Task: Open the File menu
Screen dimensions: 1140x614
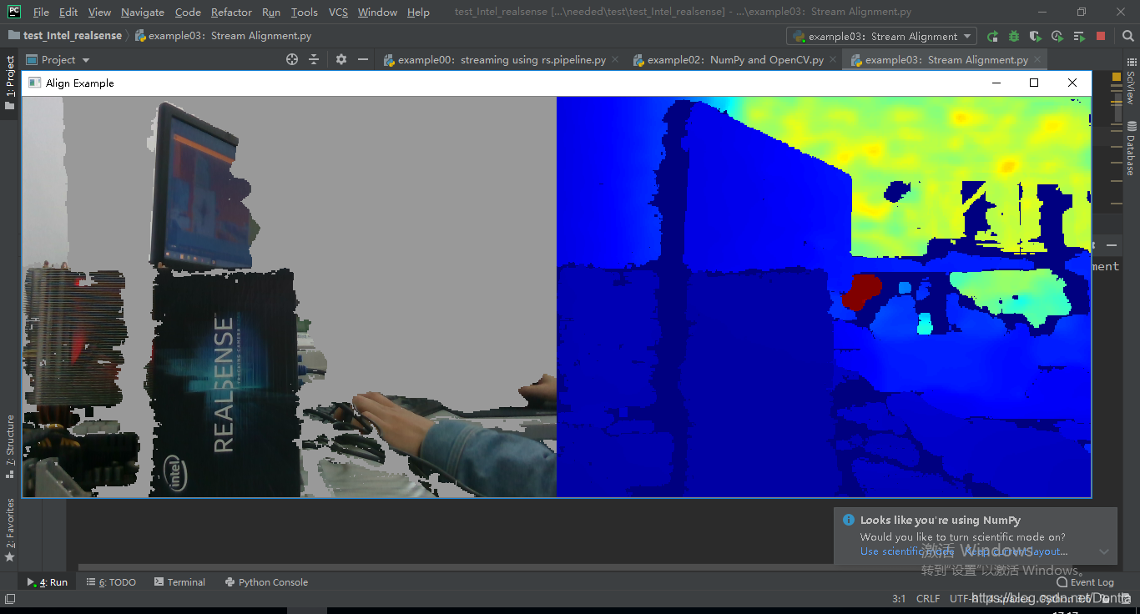Action: (41, 13)
